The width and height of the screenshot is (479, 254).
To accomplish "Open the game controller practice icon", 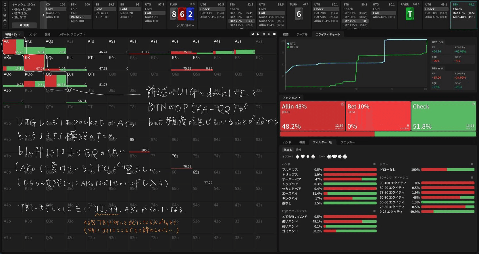I will coord(5,20).
